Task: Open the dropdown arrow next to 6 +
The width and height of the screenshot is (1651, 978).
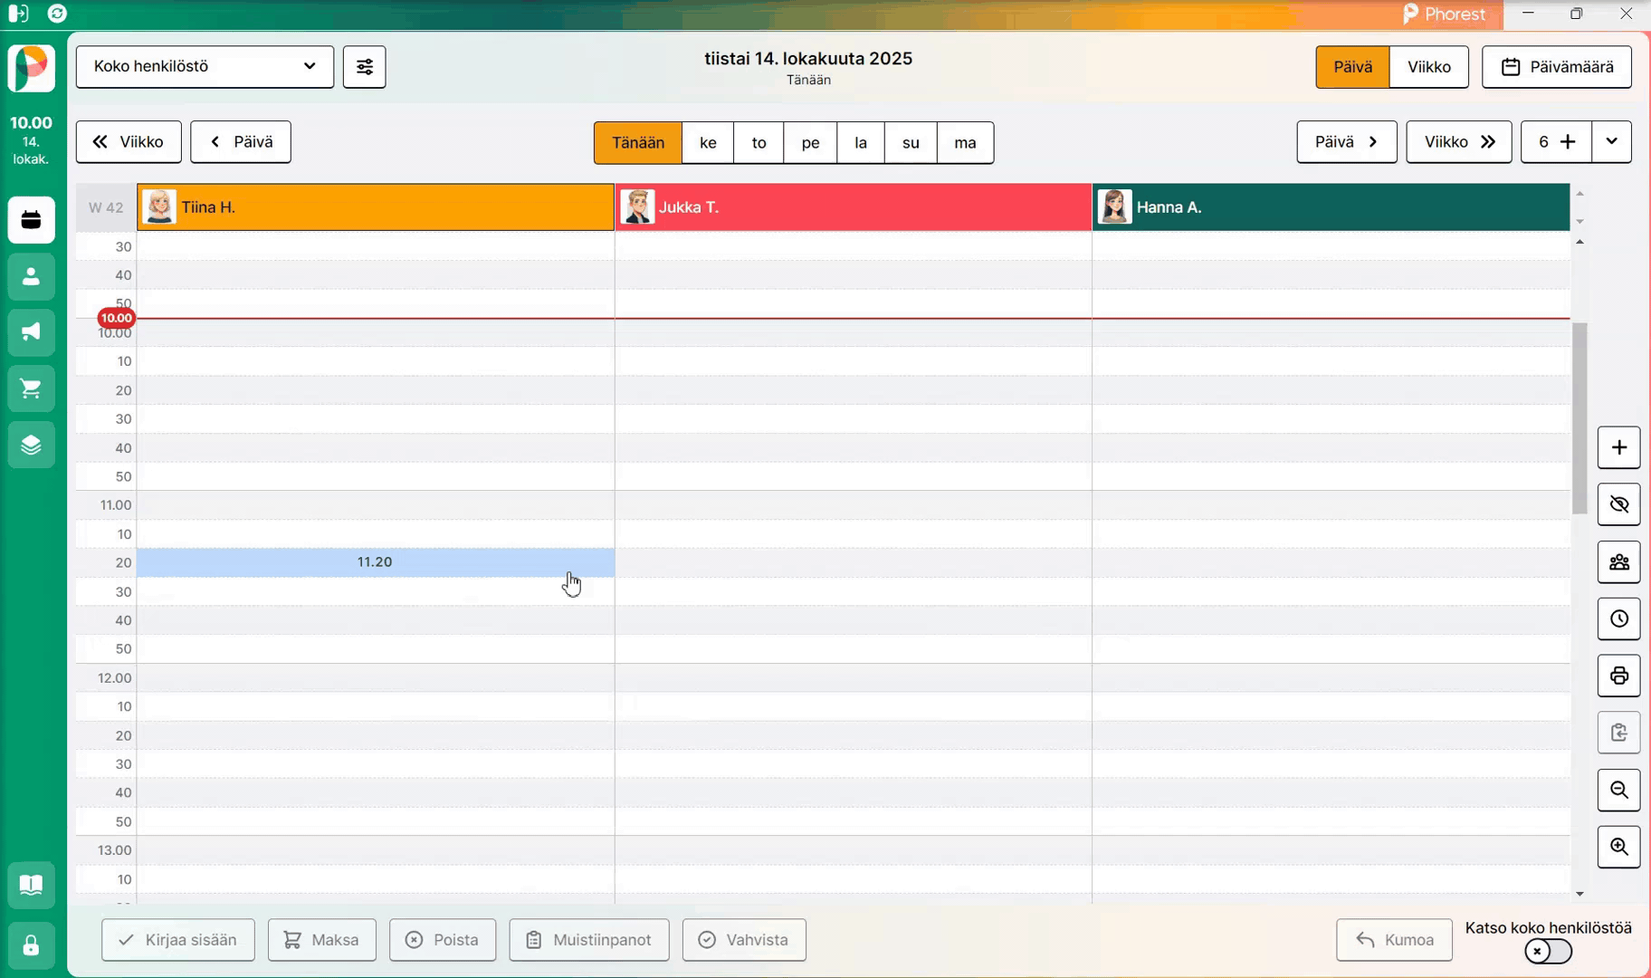Action: [1611, 142]
